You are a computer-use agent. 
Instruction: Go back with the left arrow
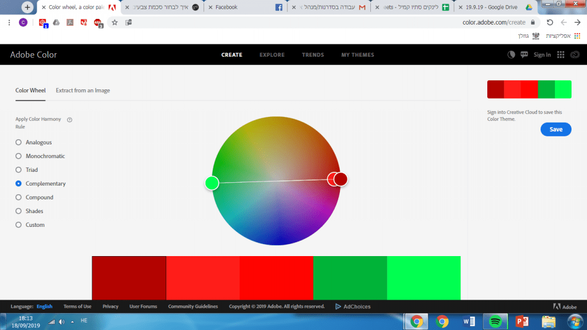(563, 22)
